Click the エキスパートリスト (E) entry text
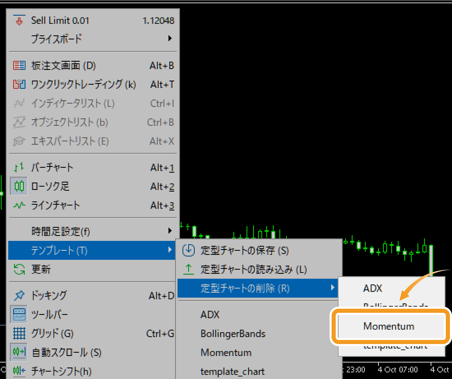452x379 pixels. coord(70,141)
